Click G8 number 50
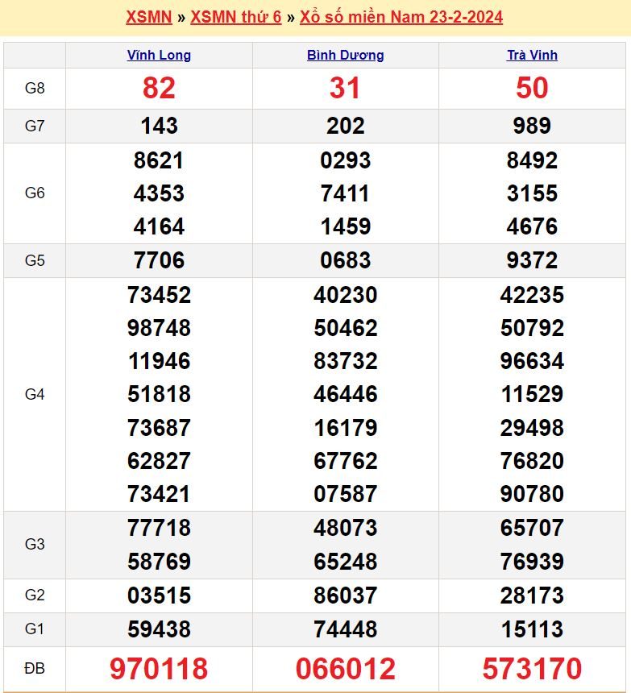631x693 pixels. click(532, 88)
